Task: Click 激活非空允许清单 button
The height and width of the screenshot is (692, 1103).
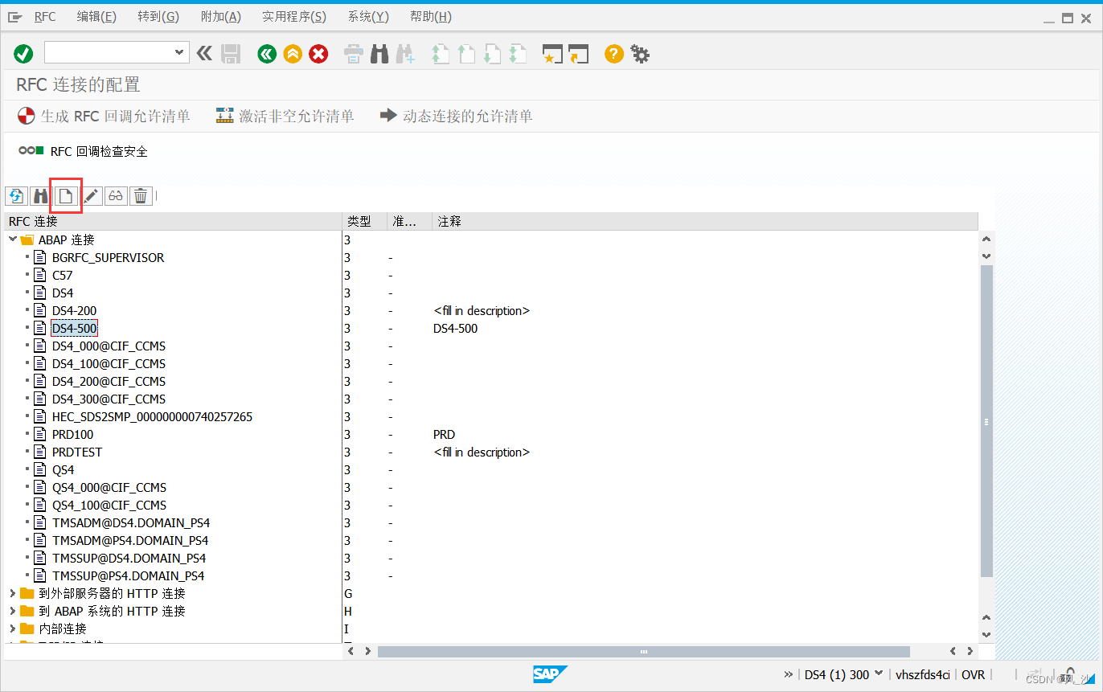Action: [x=285, y=117]
